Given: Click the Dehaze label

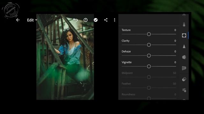Looking at the screenshot, I should (126, 51).
